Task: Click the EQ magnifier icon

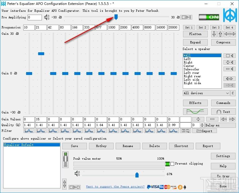Action: (185, 131)
